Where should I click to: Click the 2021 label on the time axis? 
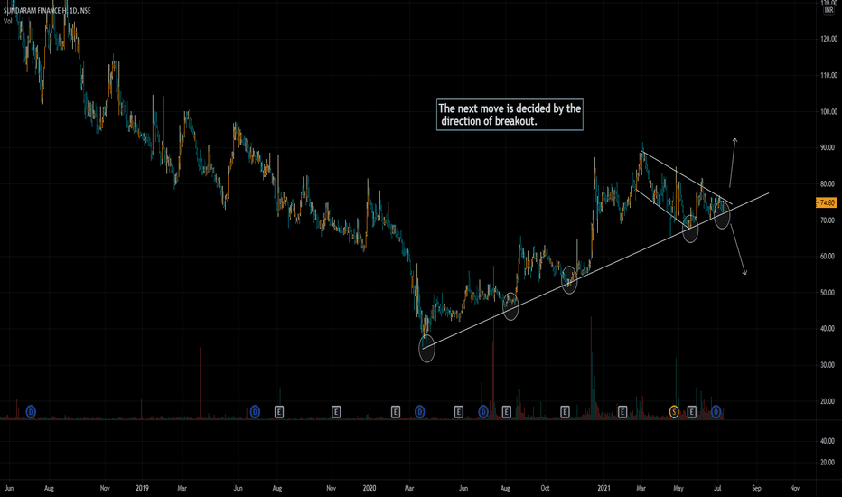603,488
